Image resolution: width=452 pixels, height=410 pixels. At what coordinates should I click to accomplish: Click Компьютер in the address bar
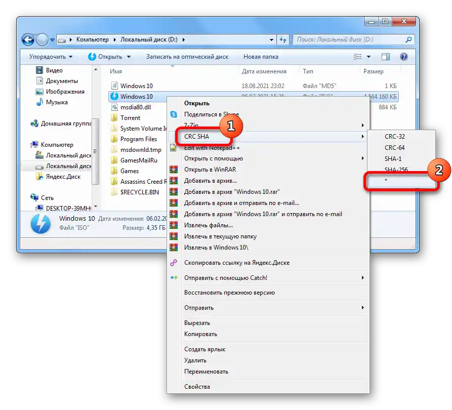point(93,39)
